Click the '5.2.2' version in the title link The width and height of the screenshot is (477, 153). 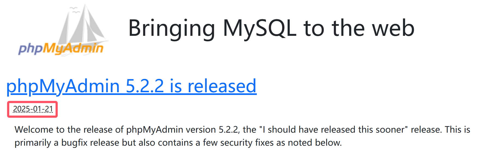pos(145,86)
